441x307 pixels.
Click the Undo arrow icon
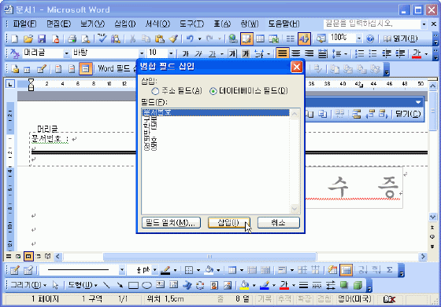coord(190,38)
